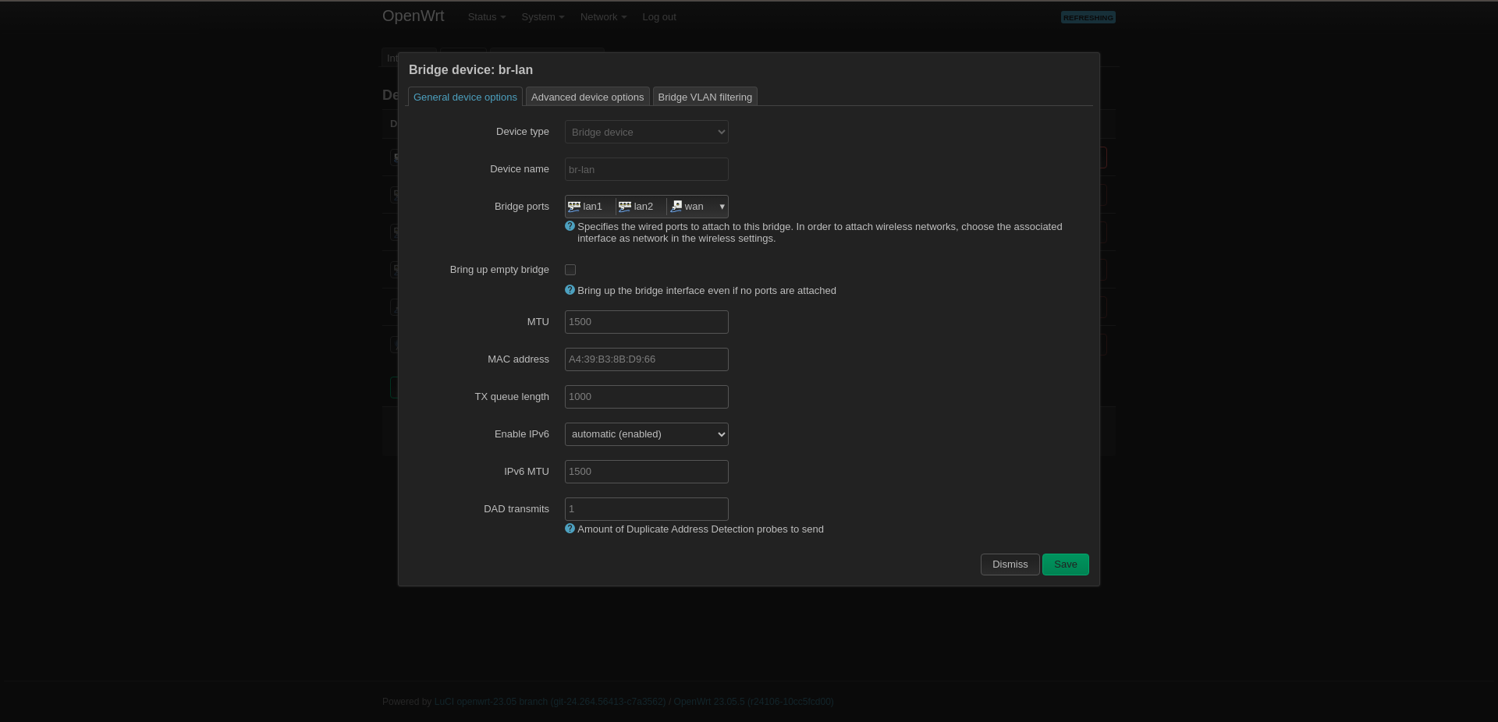Click the Bridge device: br-lan dialog title

470,70
